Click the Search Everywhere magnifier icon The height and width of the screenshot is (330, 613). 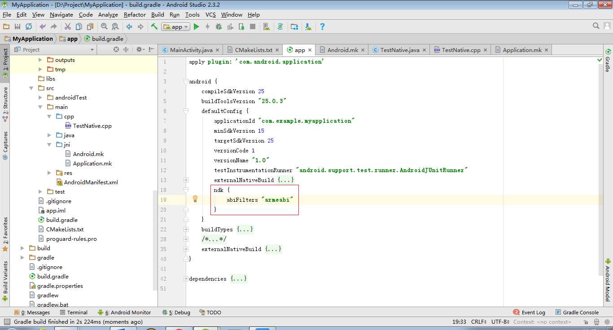click(596, 26)
